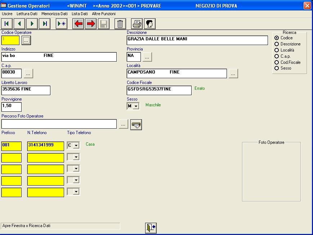Click the exit door icon at bottom
Viewport: 313px width, 235px height.
tap(151, 228)
